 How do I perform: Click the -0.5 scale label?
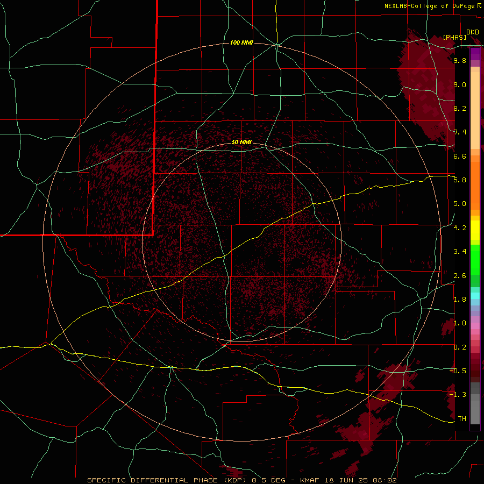click(458, 371)
